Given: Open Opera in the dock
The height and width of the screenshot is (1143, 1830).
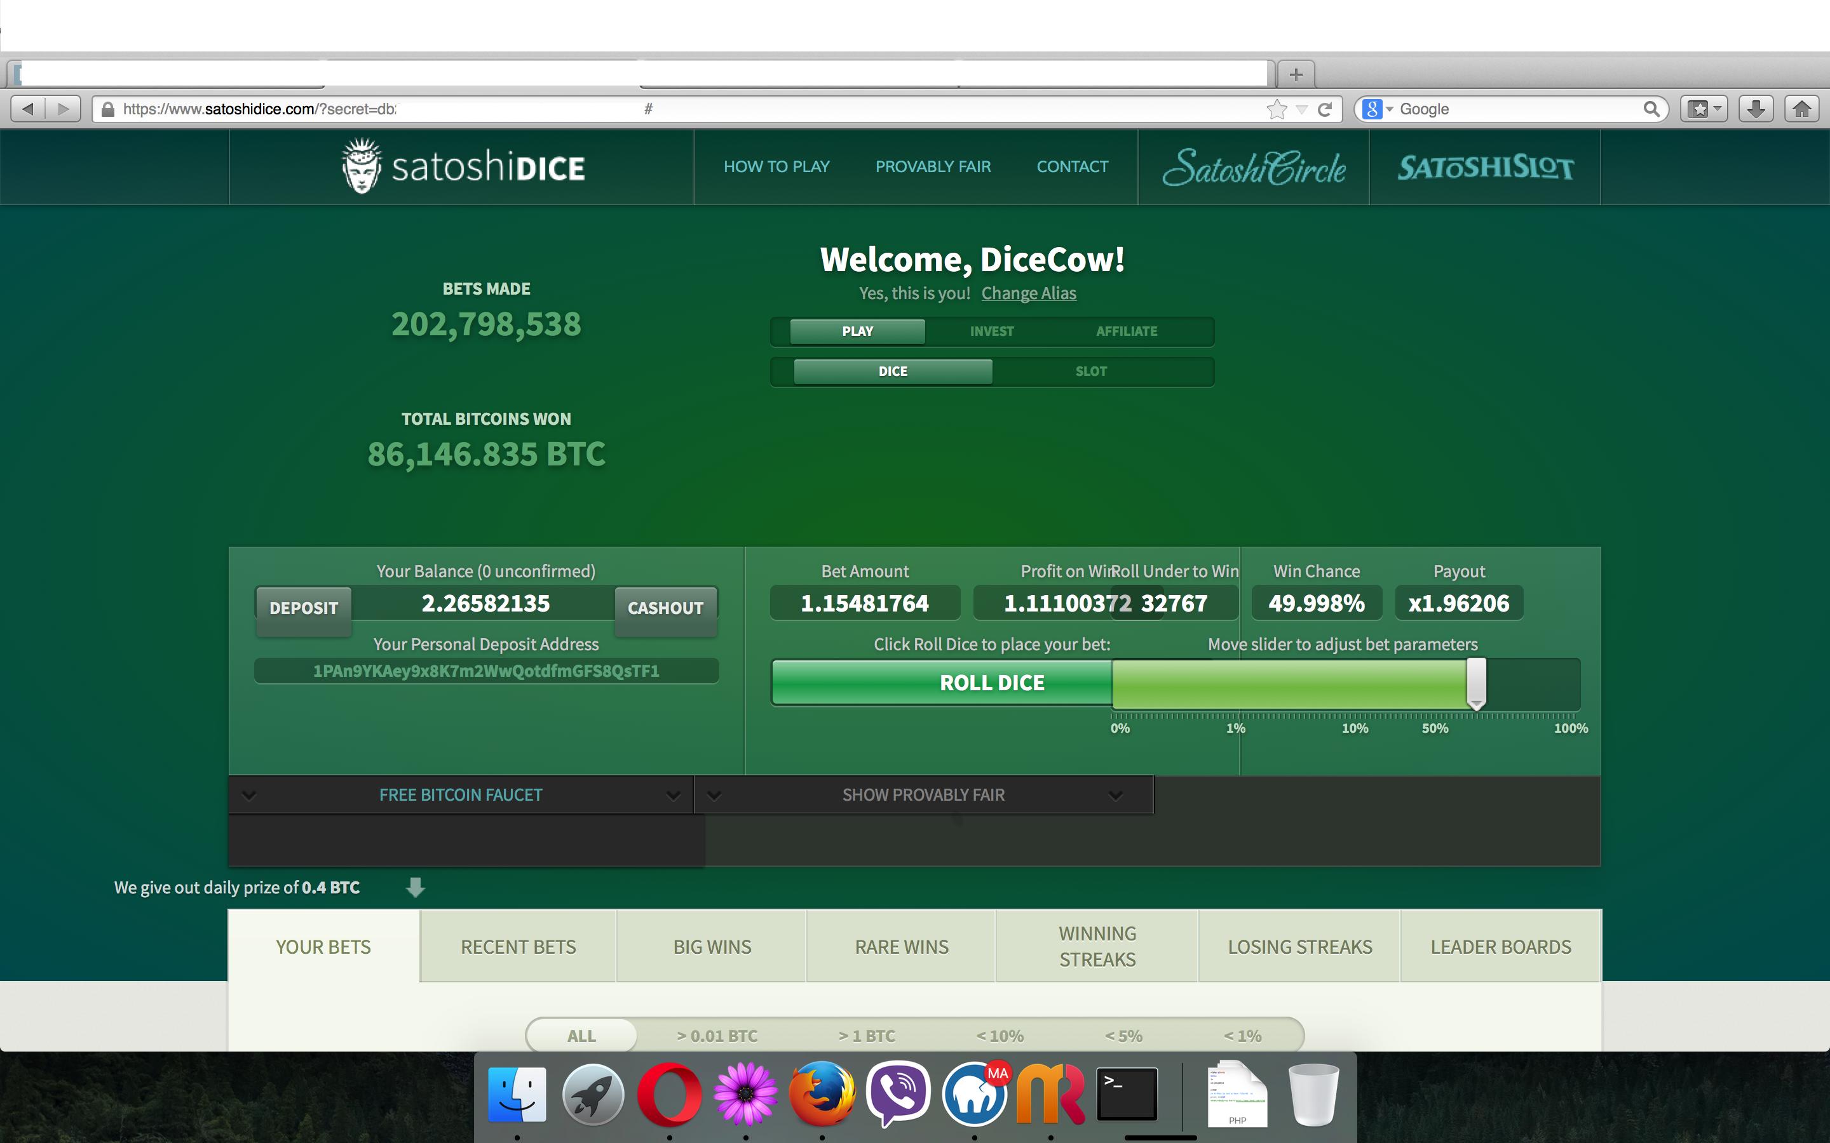Looking at the screenshot, I should pos(669,1095).
